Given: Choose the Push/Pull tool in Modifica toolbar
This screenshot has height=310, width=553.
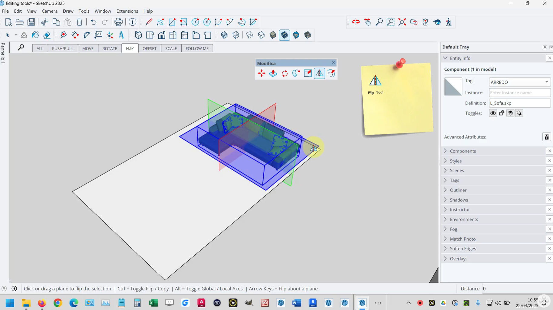Looking at the screenshot, I should pyautogui.click(x=273, y=73).
